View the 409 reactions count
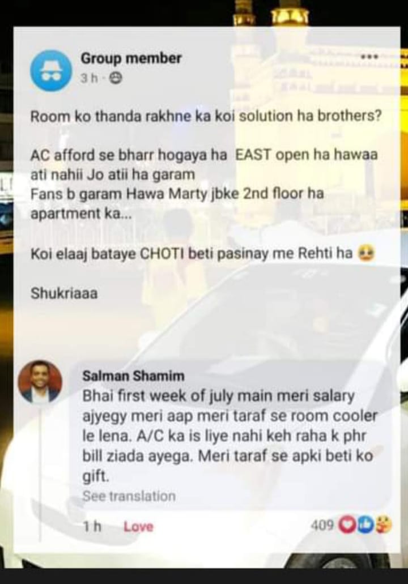The height and width of the screenshot is (584, 408). click(x=322, y=525)
